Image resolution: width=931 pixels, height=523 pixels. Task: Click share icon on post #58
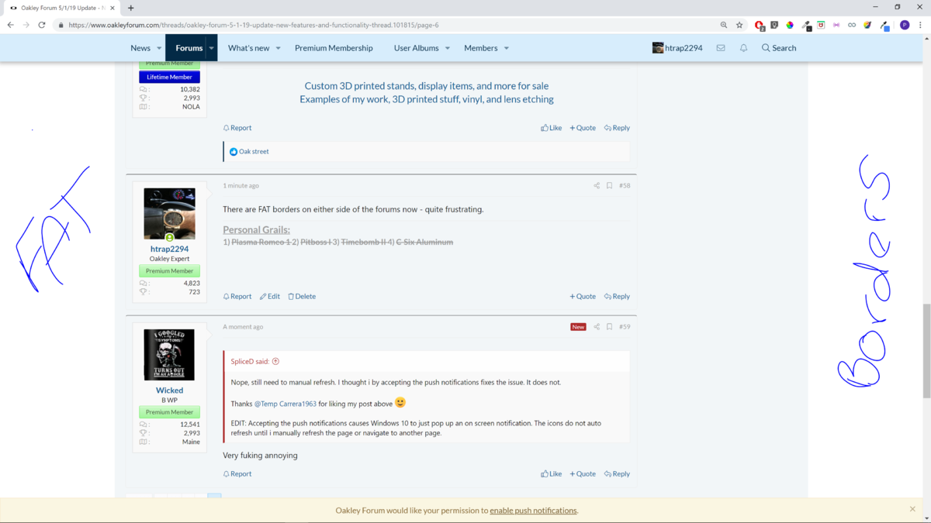[x=597, y=186]
